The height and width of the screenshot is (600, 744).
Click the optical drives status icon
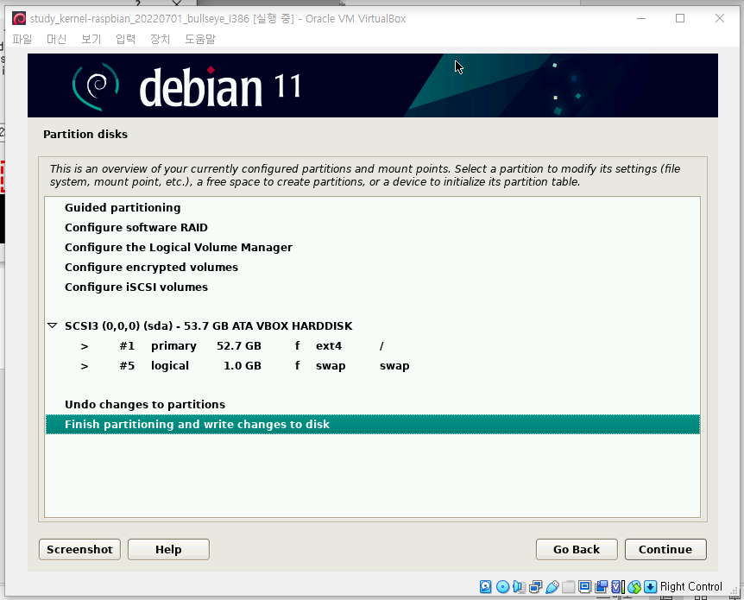tap(501, 586)
